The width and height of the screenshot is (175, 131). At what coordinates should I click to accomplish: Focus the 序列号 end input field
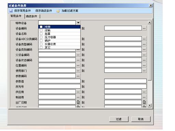point(125,86)
